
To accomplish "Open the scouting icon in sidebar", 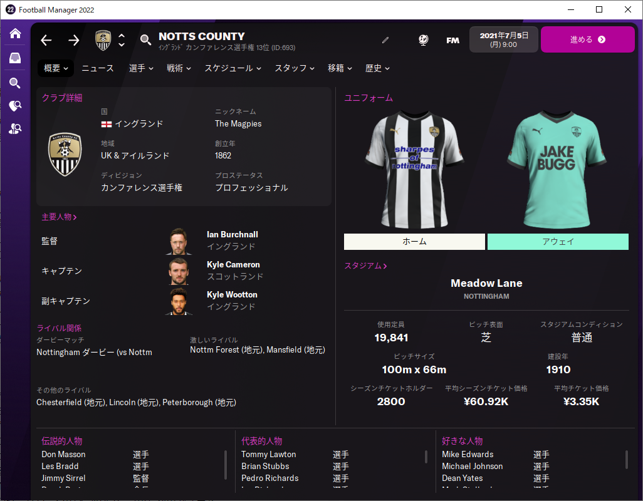I will point(15,106).
